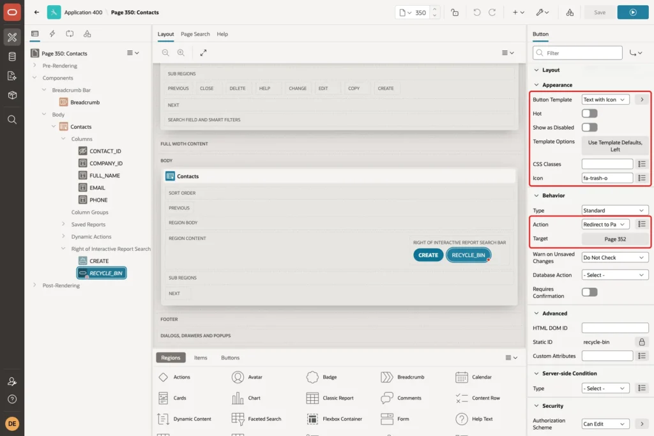
Task: Redo the last change
Action: click(x=492, y=13)
